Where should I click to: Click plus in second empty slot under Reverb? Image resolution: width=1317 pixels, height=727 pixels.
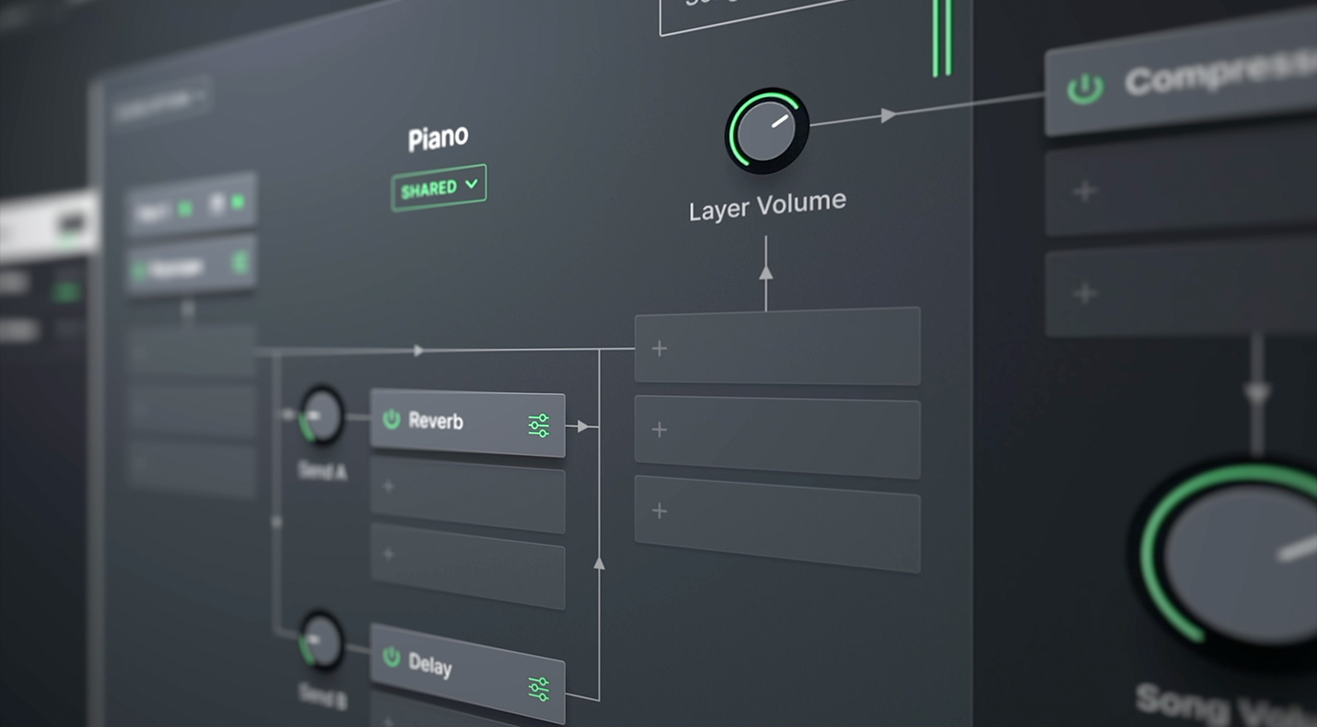pos(389,554)
